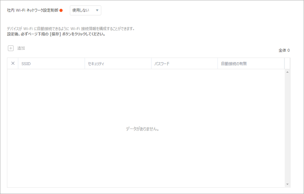
Task: Click the plus icon next to 追加
Action: [11, 48]
